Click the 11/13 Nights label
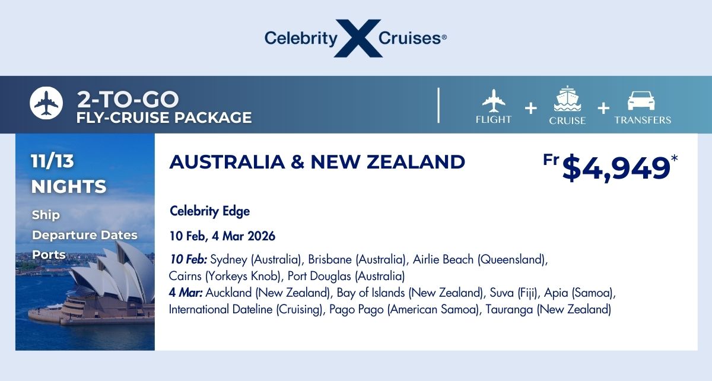Image resolution: width=712 pixels, height=381 pixels. pos(68,173)
